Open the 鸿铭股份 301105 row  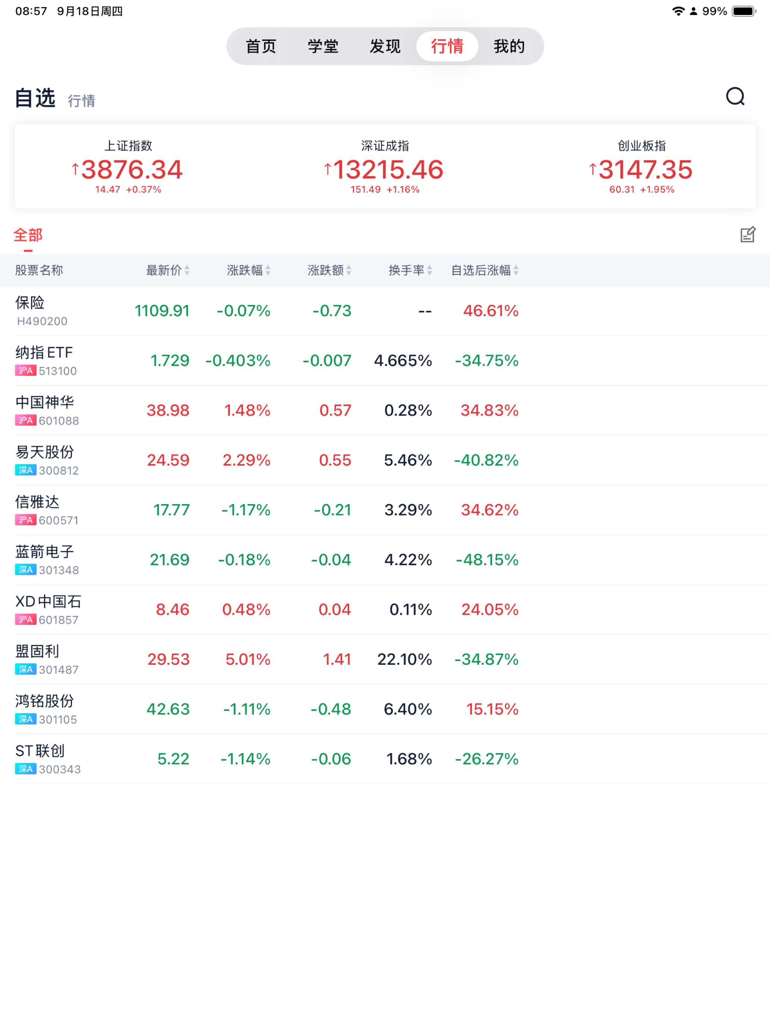click(x=385, y=709)
